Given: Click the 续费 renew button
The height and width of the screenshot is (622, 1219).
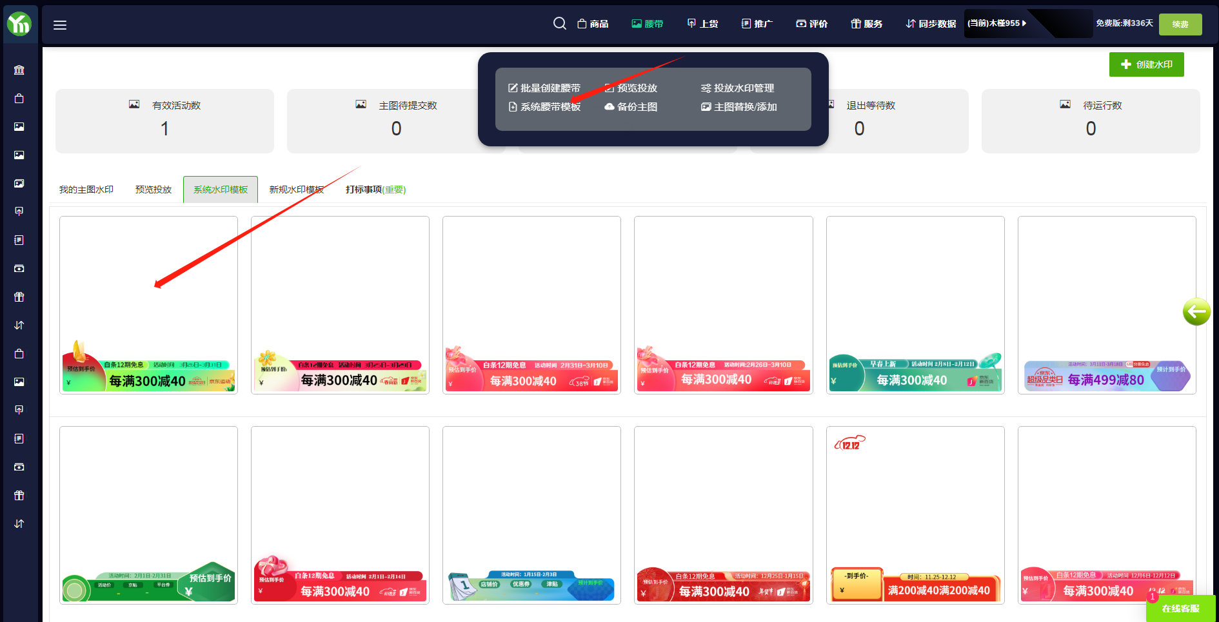Looking at the screenshot, I should tap(1180, 24).
